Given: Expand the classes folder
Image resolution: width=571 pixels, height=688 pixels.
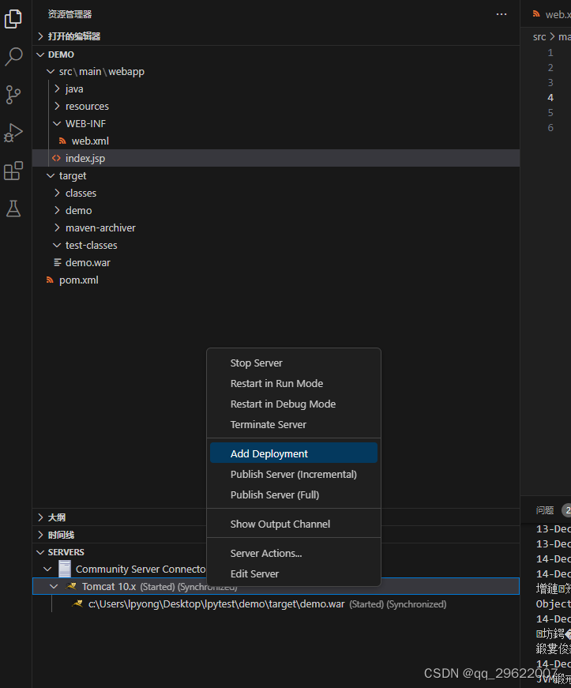Looking at the screenshot, I should pyautogui.click(x=57, y=193).
